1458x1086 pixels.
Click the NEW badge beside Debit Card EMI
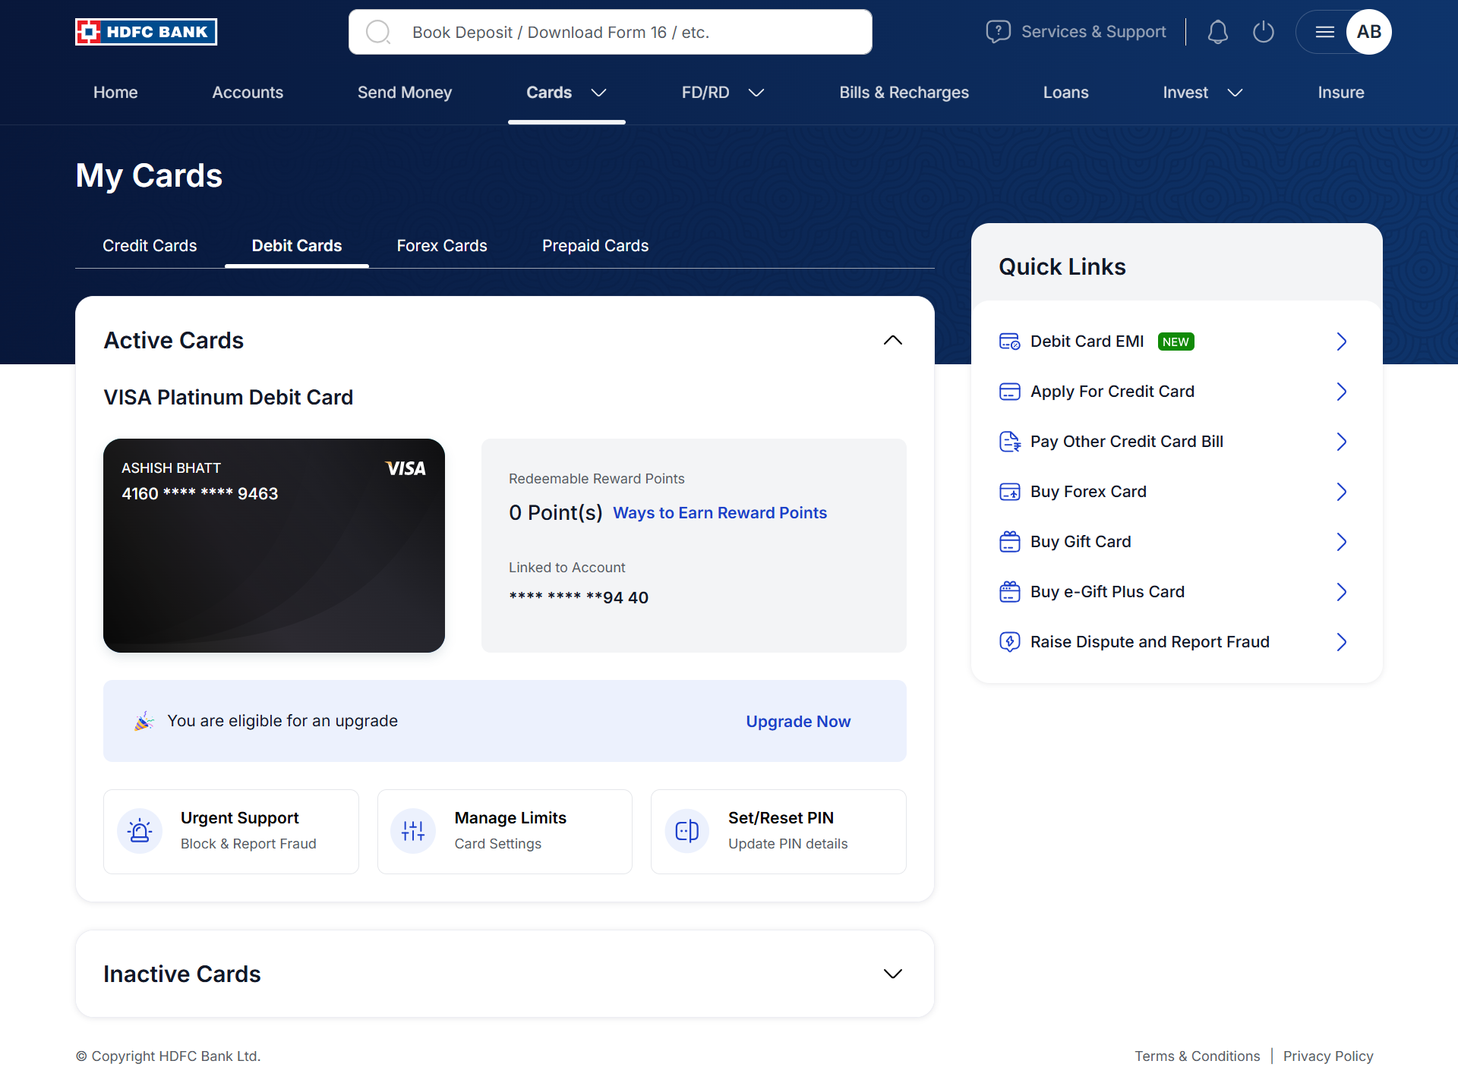[1176, 342]
